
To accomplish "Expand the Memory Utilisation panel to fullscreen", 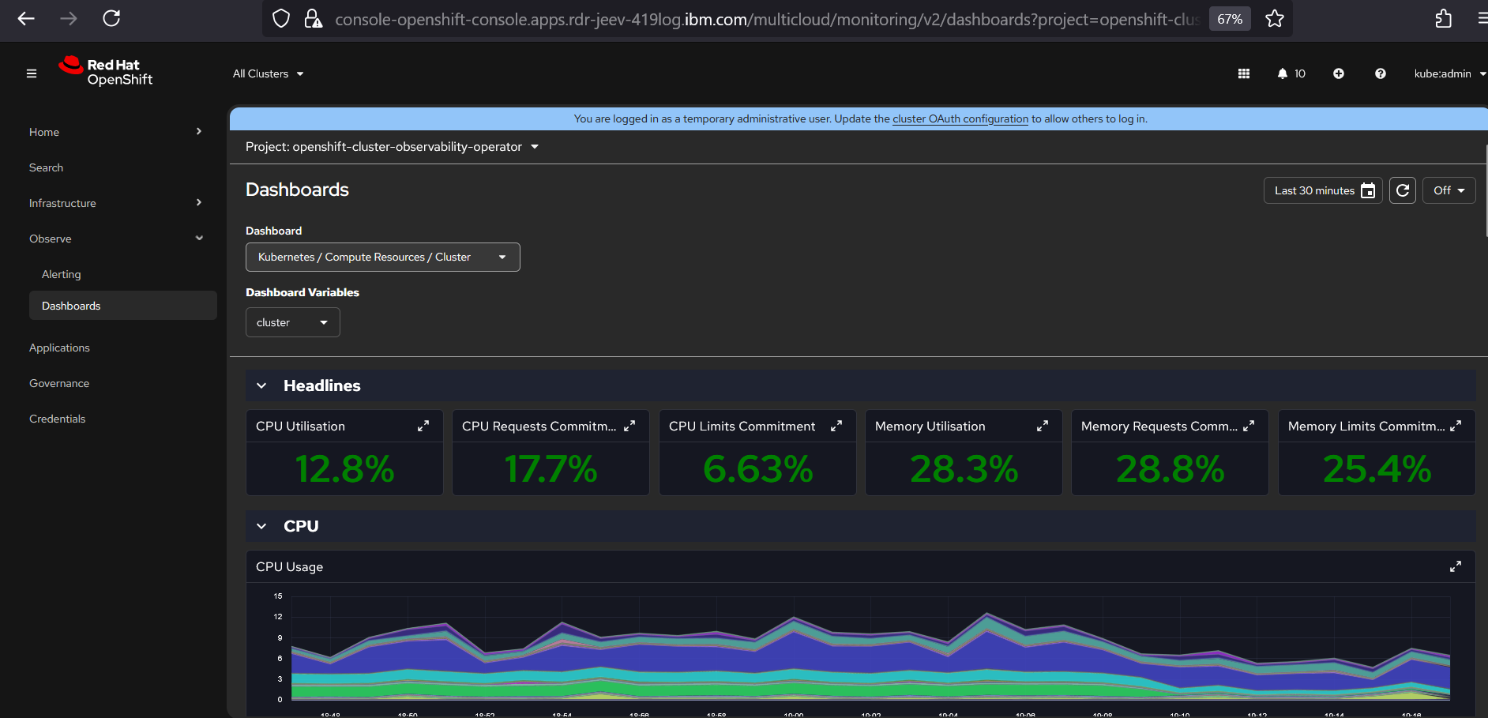I will 1042,426.
